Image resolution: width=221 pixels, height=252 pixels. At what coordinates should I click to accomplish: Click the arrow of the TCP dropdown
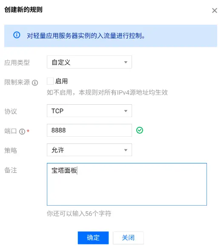point(126,111)
